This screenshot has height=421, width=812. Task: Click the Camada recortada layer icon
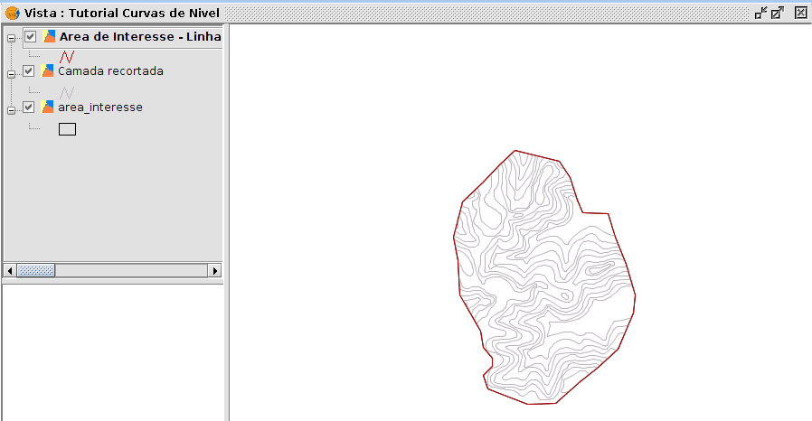[x=49, y=70]
